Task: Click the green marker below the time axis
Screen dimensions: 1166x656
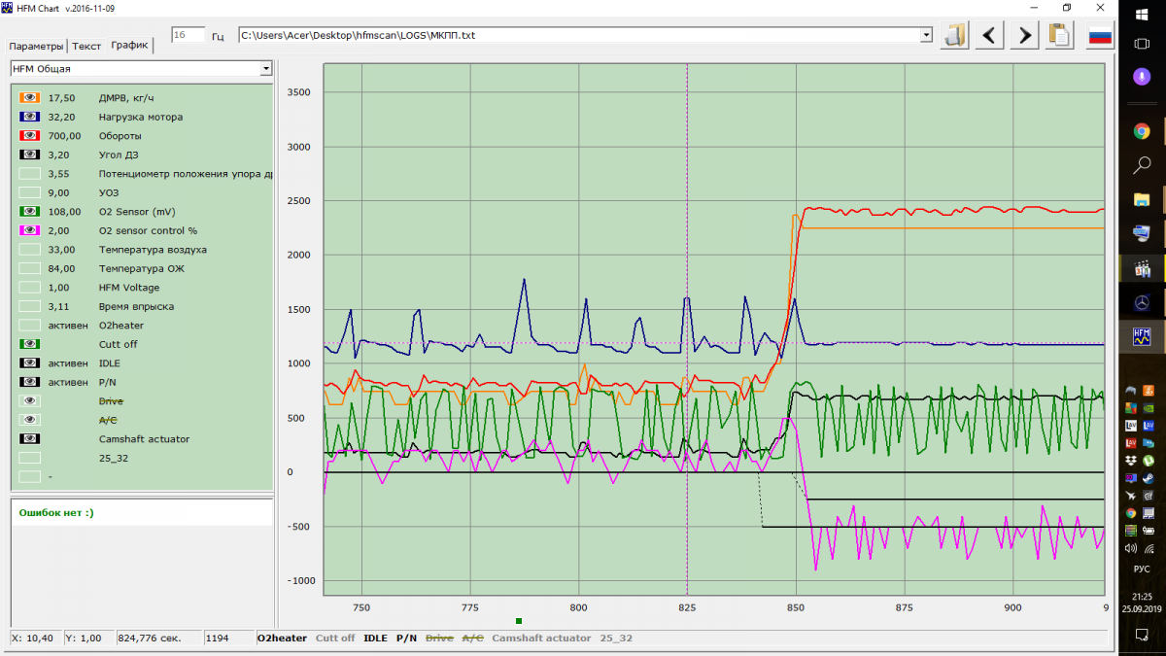Action: pos(519,621)
